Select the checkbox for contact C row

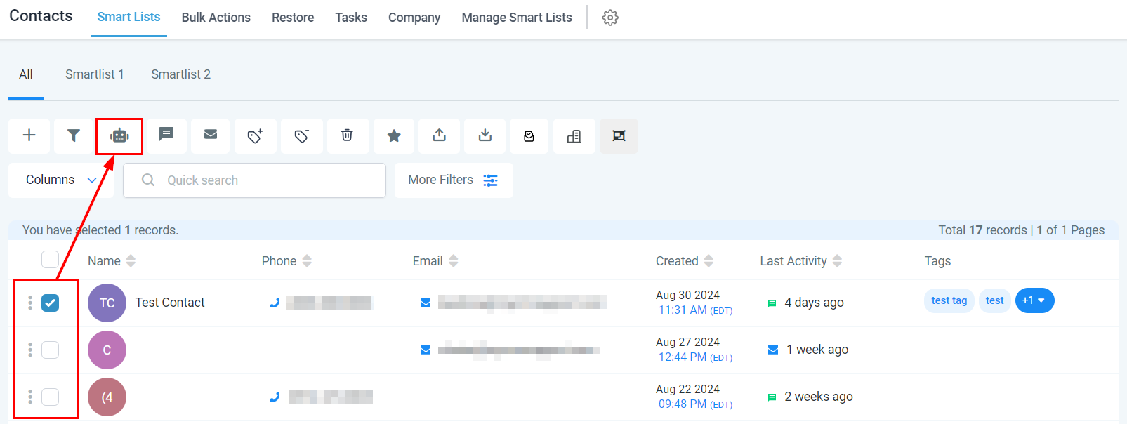point(50,350)
